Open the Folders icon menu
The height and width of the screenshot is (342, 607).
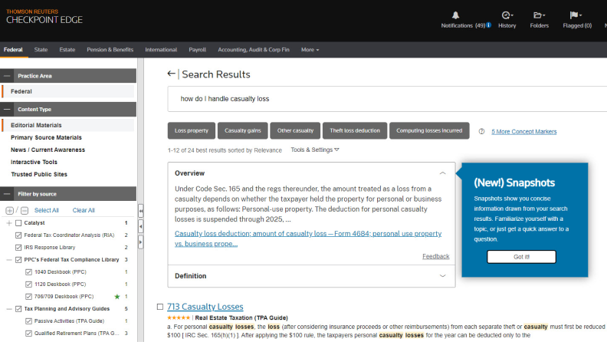click(539, 15)
